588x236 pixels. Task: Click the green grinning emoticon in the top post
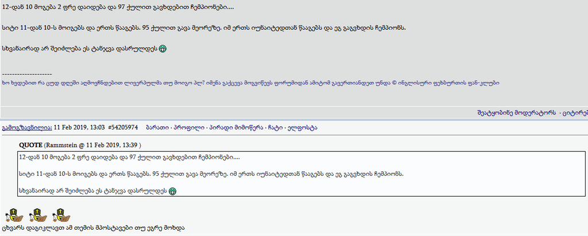(163, 49)
